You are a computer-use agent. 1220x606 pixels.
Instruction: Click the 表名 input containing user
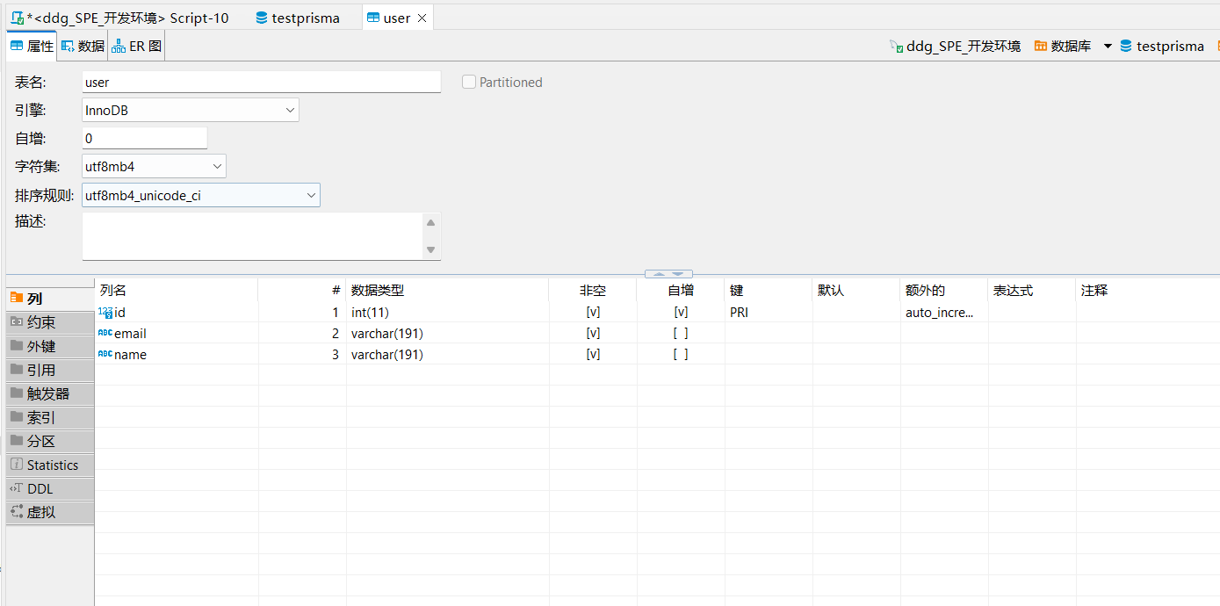(x=262, y=82)
